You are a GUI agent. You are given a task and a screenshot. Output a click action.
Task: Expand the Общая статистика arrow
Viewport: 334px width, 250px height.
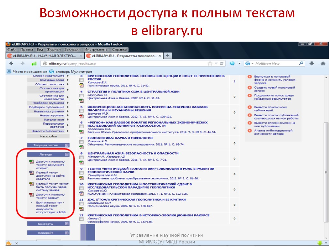pyautogui.click(x=68, y=84)
